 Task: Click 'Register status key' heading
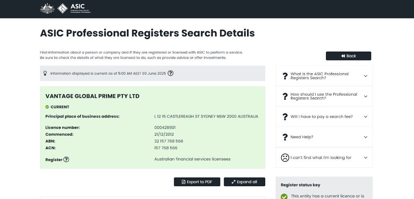click(x=300, y=185)
